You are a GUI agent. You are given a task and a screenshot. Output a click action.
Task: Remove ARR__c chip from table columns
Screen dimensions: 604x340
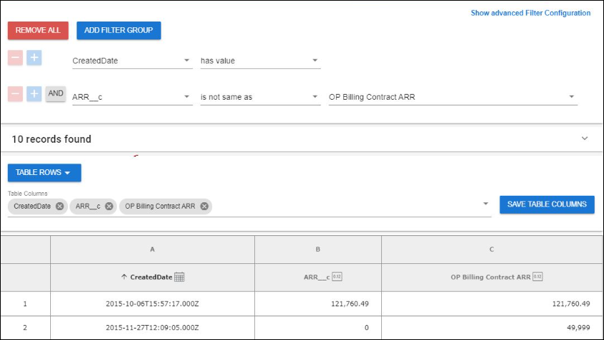point(109,207)
